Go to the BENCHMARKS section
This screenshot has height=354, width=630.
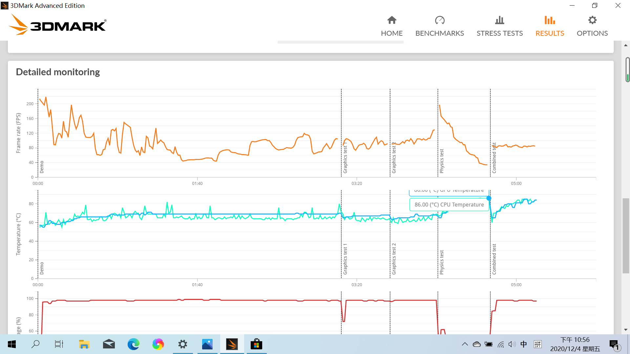coord(439,26)
